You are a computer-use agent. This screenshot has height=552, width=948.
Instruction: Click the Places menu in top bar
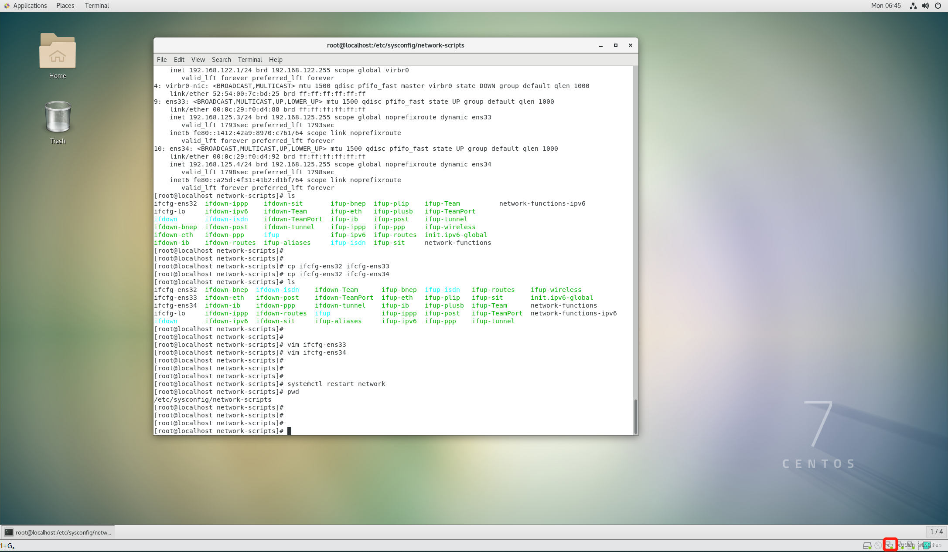tap(65, 6)
